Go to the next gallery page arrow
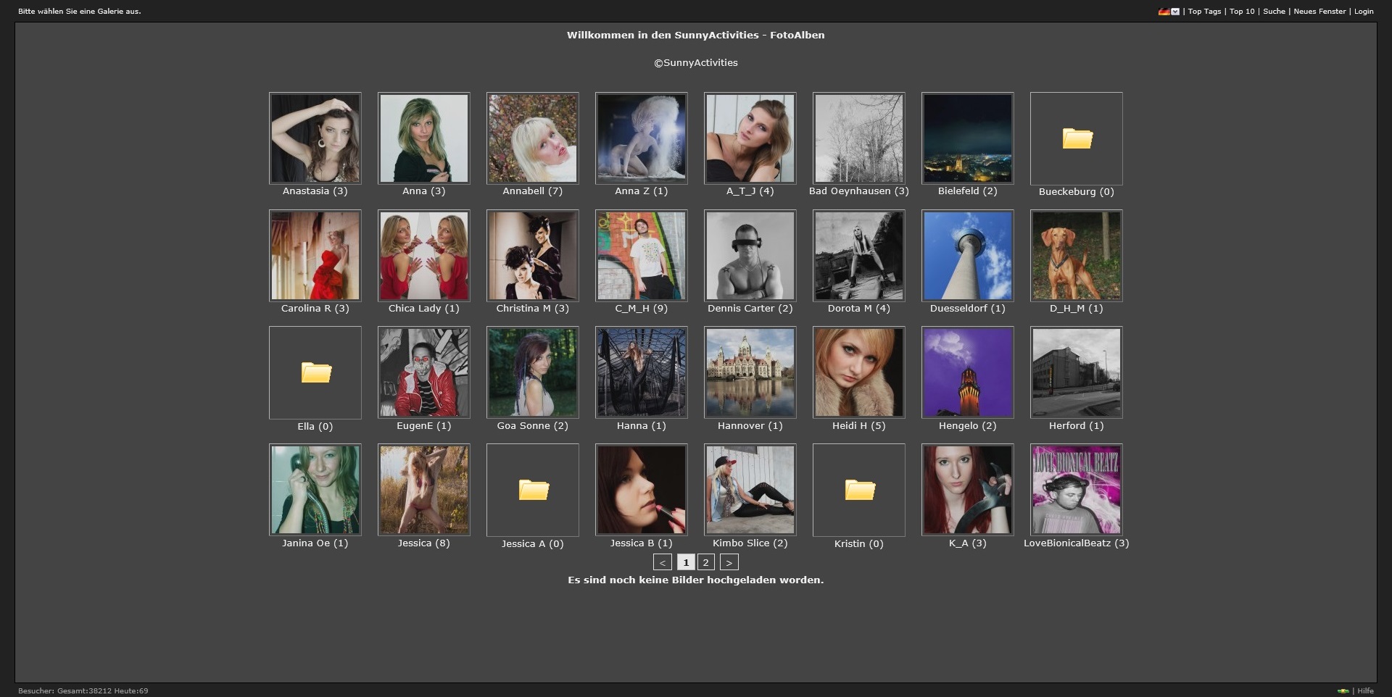 [x=729, y=562]
